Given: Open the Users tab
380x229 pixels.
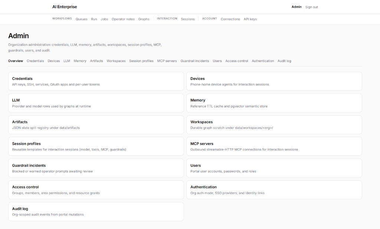Looking at the screenshot, I should (x=217, y=61).
